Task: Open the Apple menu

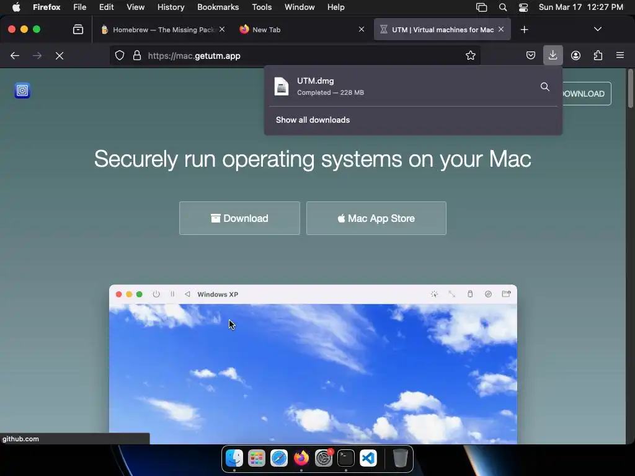Action: [x=16, y=7]
